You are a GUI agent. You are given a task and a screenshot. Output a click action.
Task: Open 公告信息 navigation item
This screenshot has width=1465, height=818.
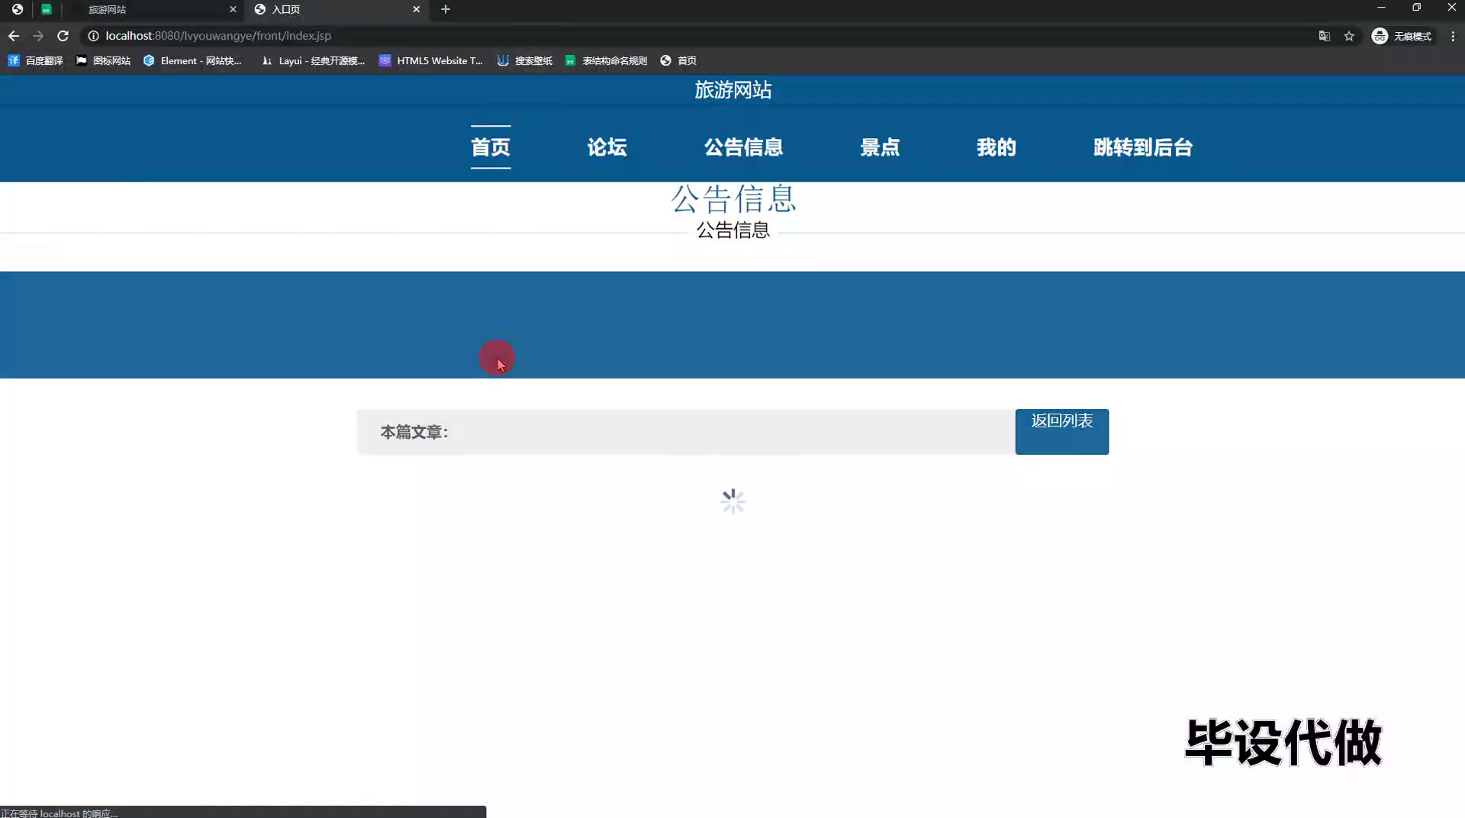pyautogui.click(x=743, y=147)
